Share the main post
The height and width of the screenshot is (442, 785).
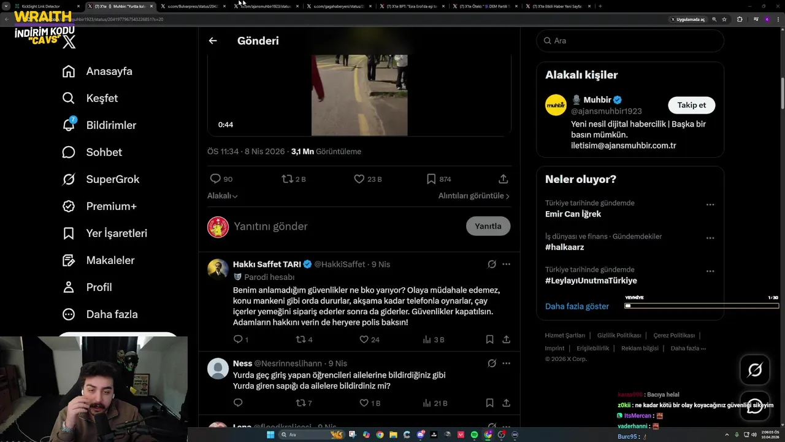click(x=503, y=179)
